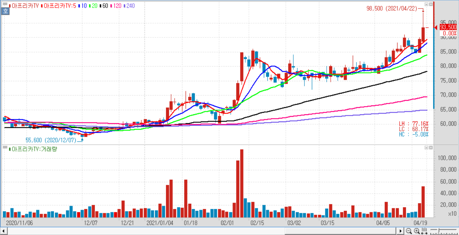Click the 240-day moving average legend
459x235 pixels.
[x=129, y=6]
